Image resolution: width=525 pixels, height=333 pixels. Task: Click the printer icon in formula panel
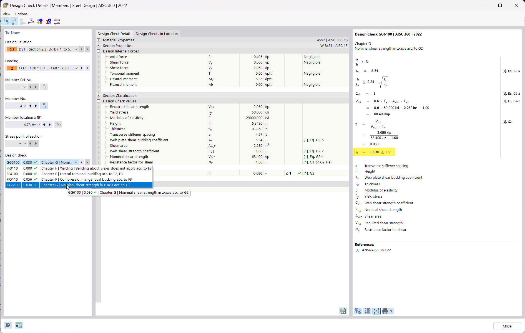coord(385,311)
